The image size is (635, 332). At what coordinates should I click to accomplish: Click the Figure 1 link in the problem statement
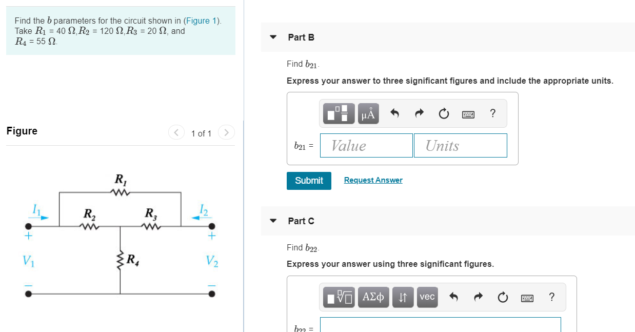pos(201,21)
